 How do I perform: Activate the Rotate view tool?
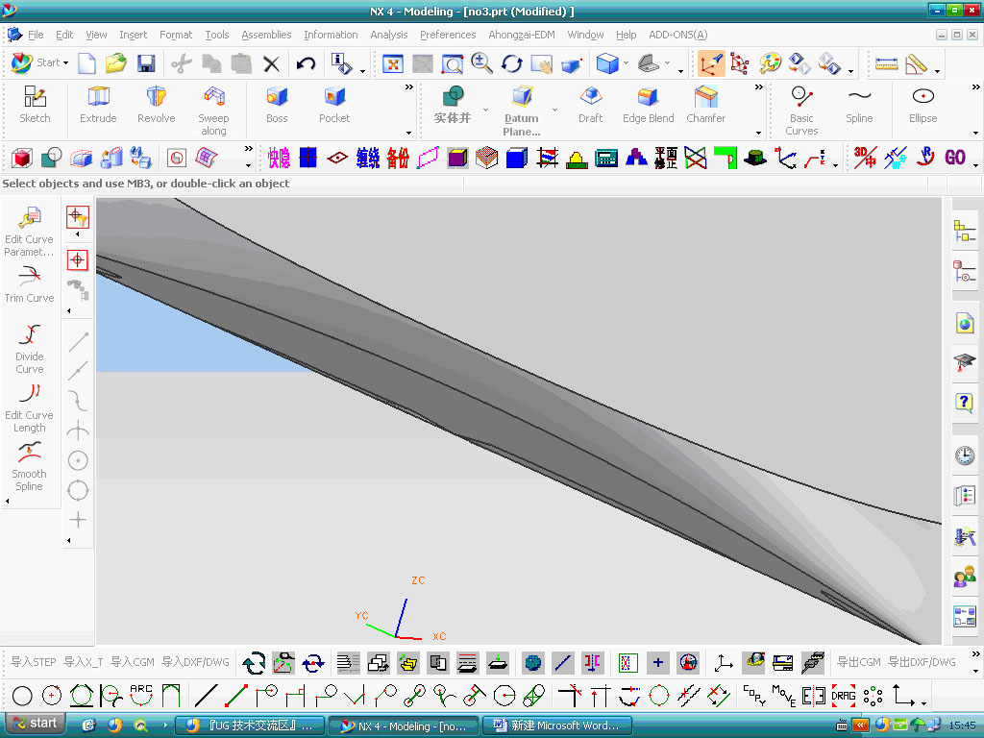click(x=511, y=63)
